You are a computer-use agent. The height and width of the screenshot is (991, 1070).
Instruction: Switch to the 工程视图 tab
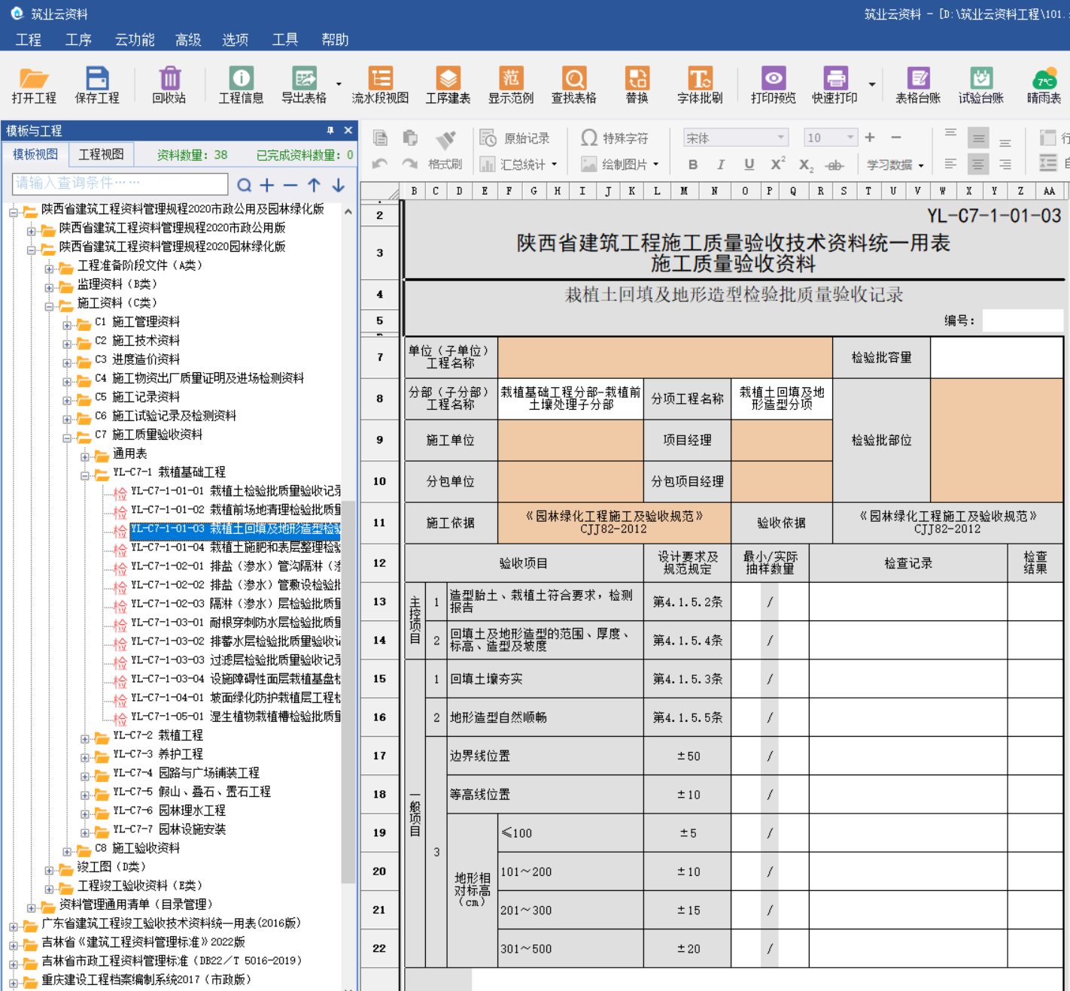click(101, 154)
